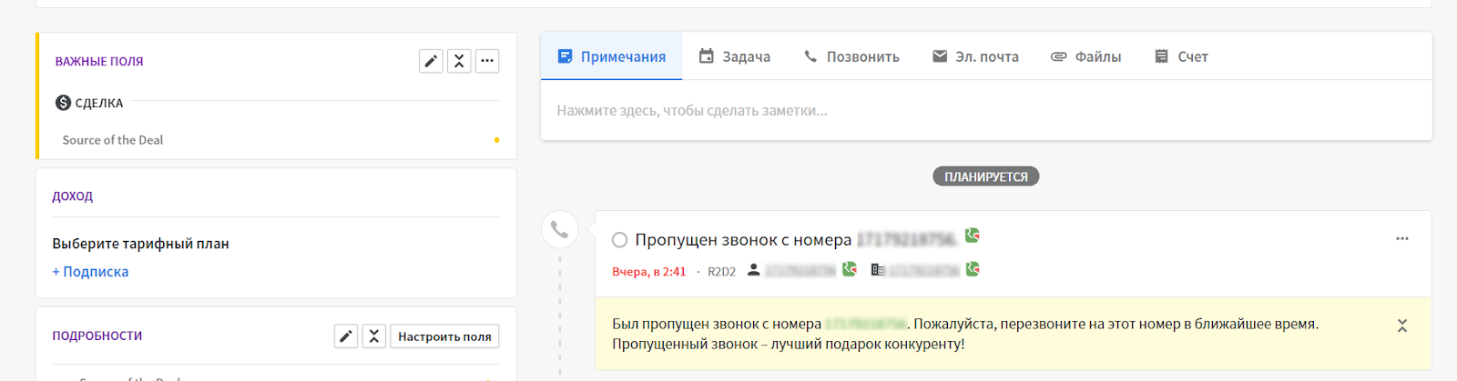The image size is (1457, 381).
Task: Collapse the ПОДРОБНОСТИ section
Action: point(373,336)
